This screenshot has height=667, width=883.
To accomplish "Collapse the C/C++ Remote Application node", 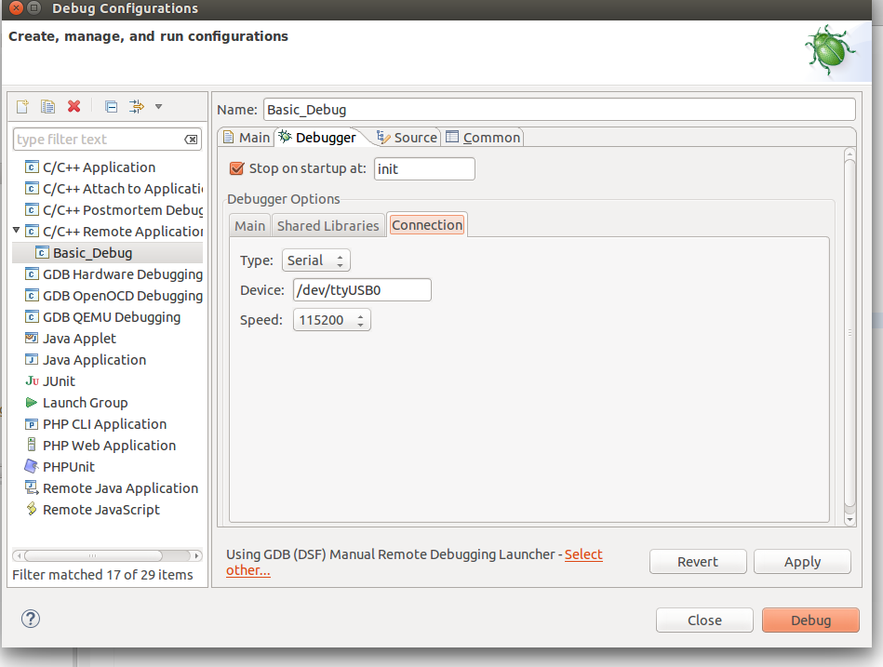I will pos(17,230).
